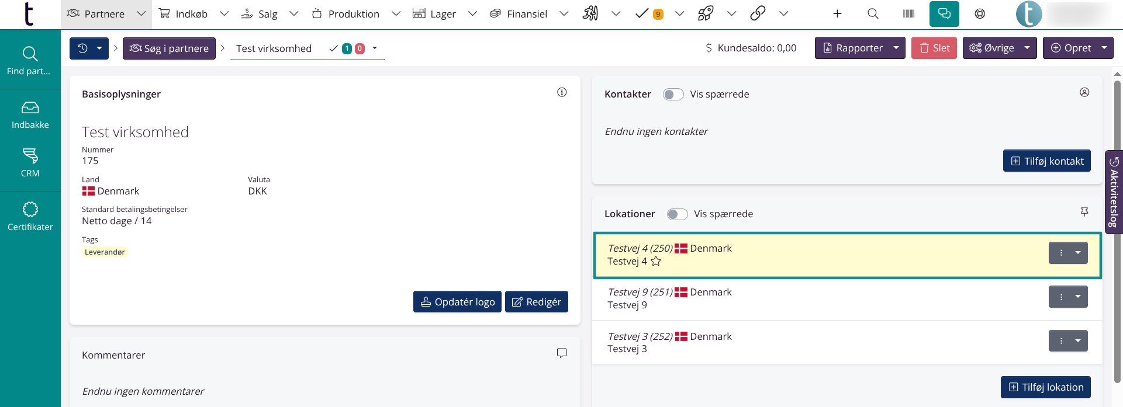Open the search magnifier in top bar
Screen dimensions: 1123x407
(x=873, y=14)
